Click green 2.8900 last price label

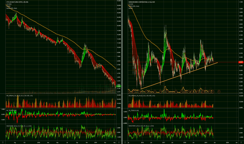(119, 86)
